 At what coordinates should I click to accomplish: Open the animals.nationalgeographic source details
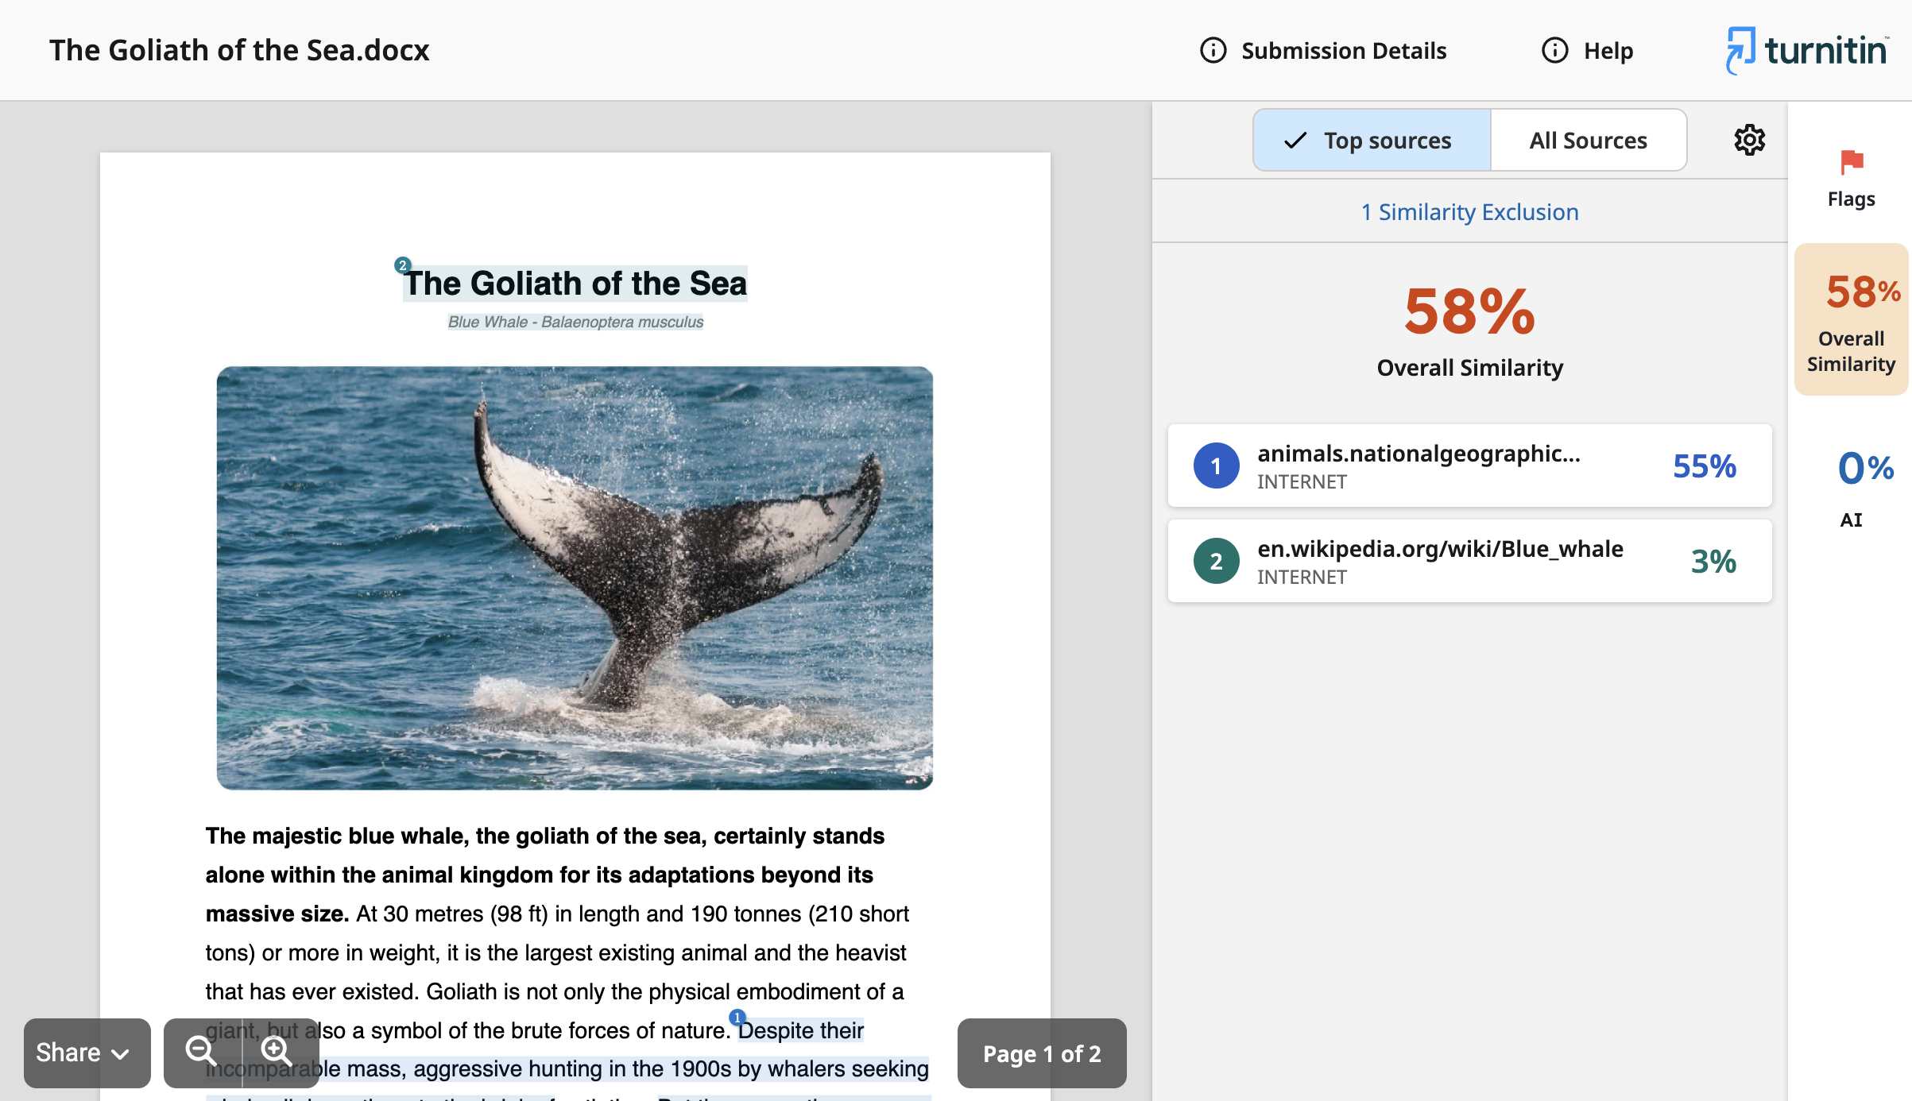click(1469, 466)
